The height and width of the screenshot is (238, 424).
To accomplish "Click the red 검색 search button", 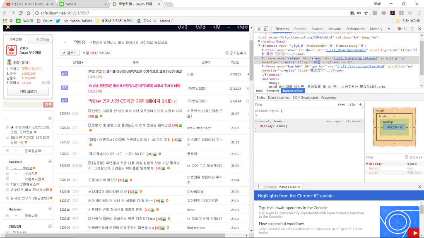I will pyautogui.click(x=48, y=105).
